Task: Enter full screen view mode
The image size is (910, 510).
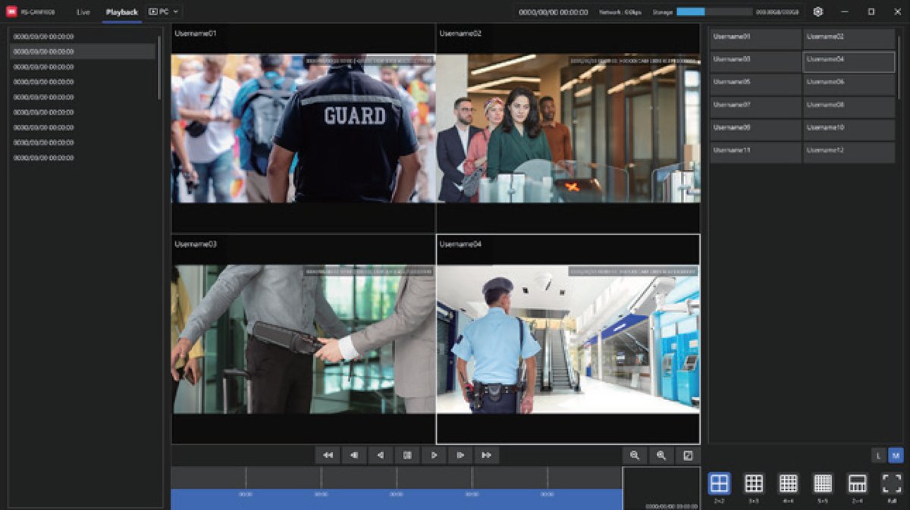Action: point(892,483)
